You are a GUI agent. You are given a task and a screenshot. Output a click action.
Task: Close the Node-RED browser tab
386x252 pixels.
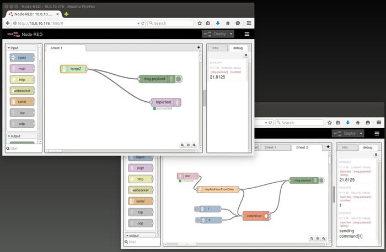pyautogui.click(x=57, y=14)
